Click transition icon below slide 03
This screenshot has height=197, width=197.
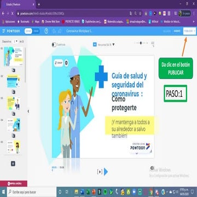click(14, 114)
